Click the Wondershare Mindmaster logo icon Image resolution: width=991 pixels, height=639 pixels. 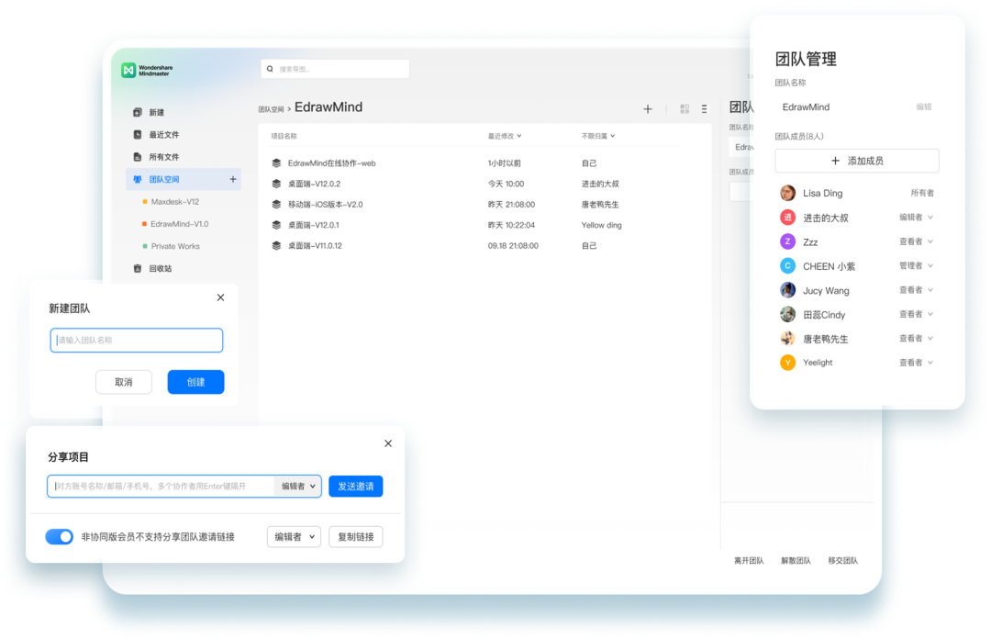tap(128, 71)
